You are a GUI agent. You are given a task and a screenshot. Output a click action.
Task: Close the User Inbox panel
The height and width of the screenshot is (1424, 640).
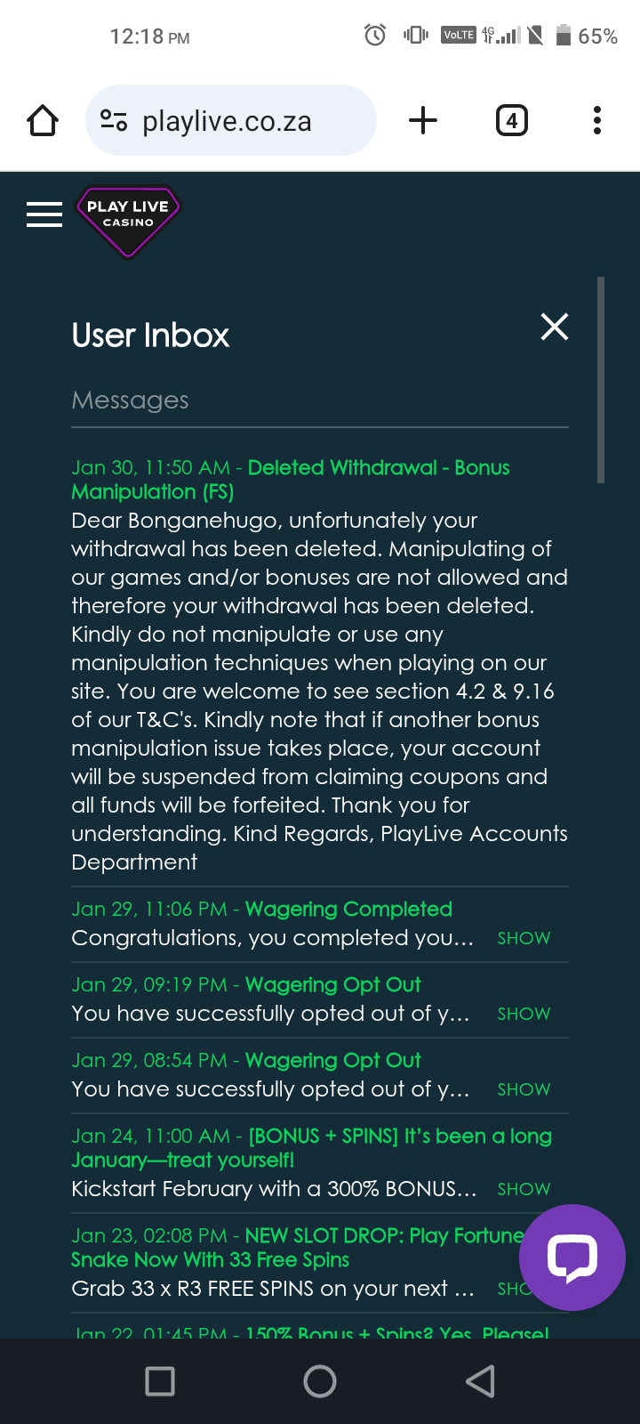point(555,328)
